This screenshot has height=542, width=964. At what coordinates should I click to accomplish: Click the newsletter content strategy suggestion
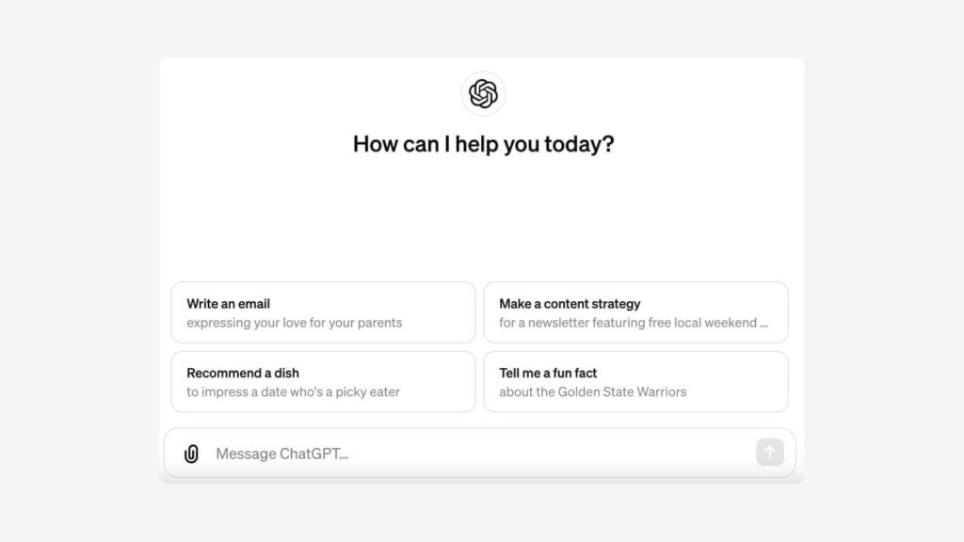tap(635, 311)
